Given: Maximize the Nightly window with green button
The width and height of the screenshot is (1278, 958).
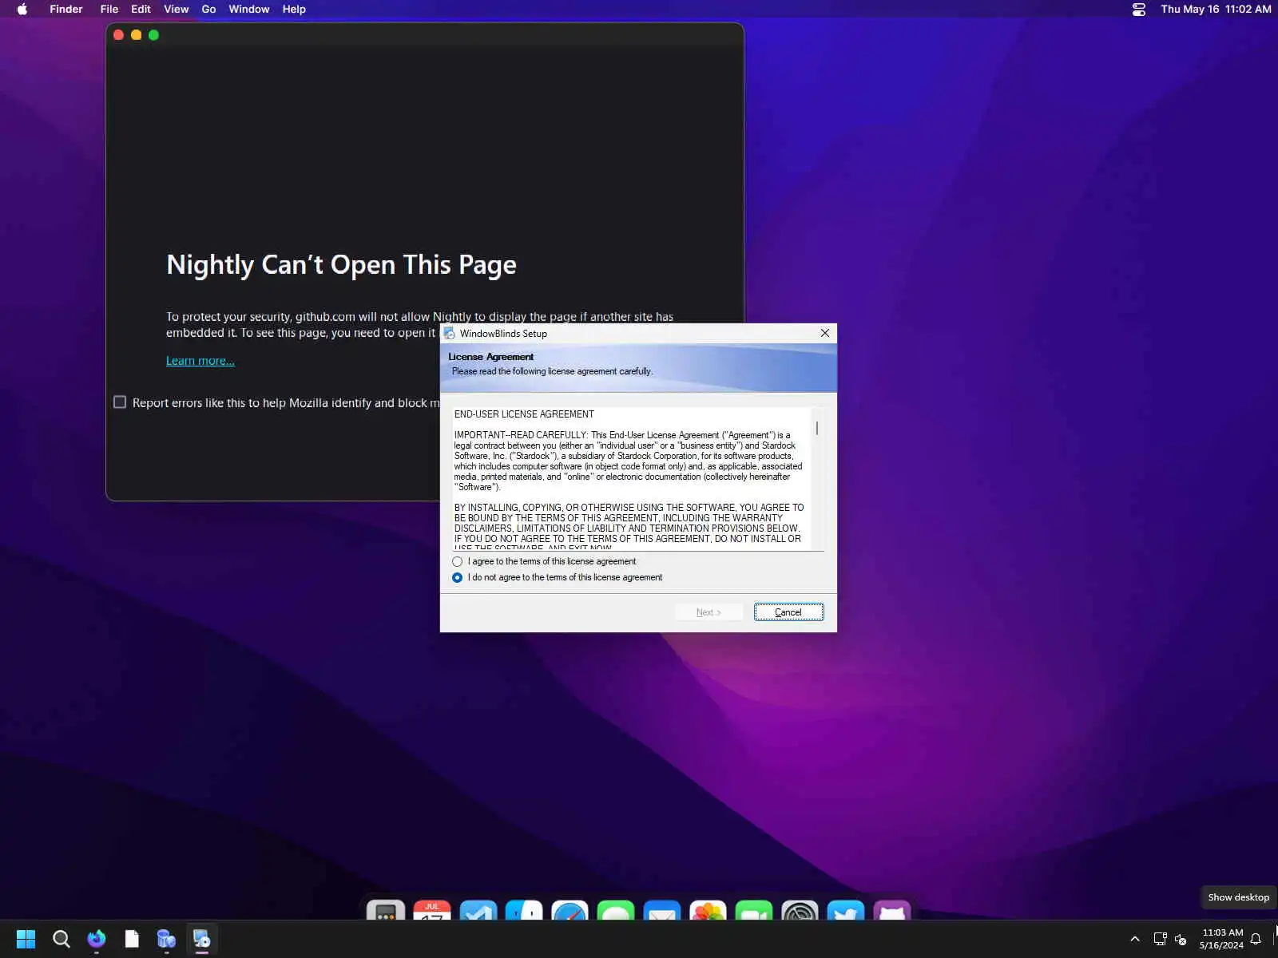Looking at the screenshot, I should coord(153,35).
